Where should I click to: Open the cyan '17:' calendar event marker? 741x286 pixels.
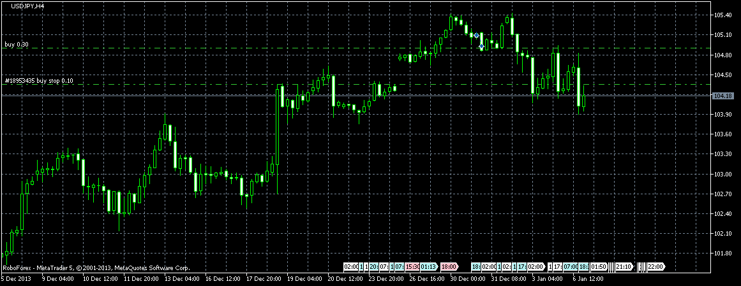click(x=521, y=267)
